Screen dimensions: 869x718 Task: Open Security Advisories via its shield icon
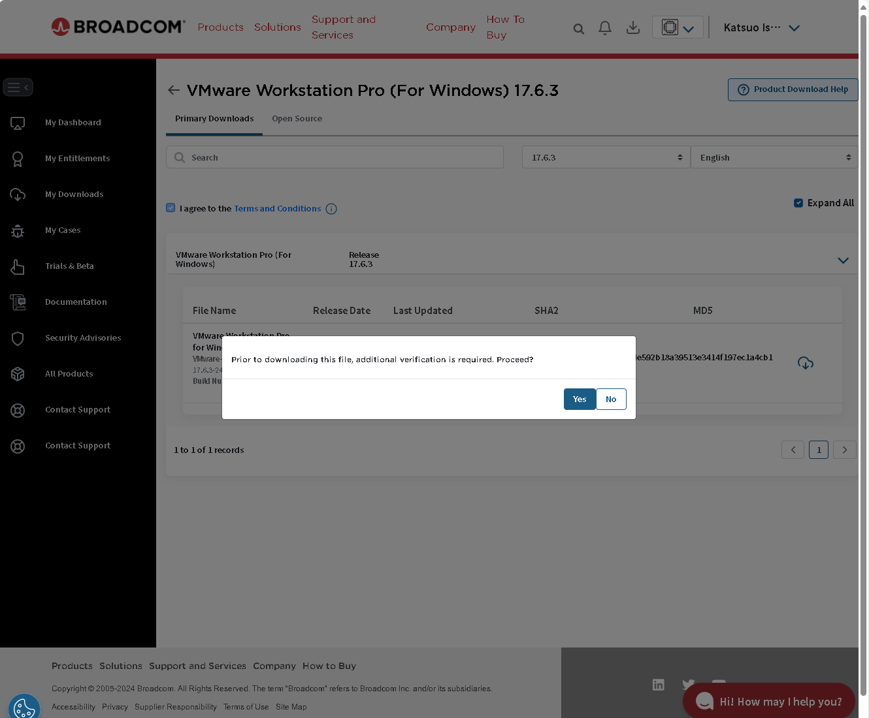click(x=18, y=338)
